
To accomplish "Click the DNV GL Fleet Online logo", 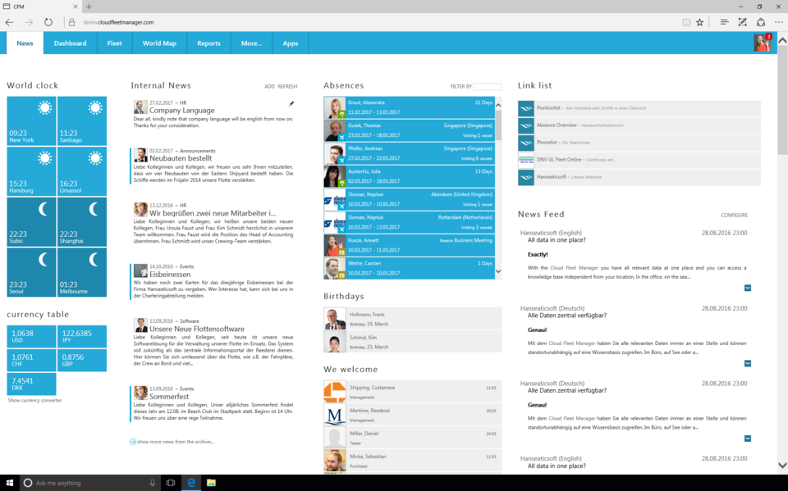I will 526,160.
